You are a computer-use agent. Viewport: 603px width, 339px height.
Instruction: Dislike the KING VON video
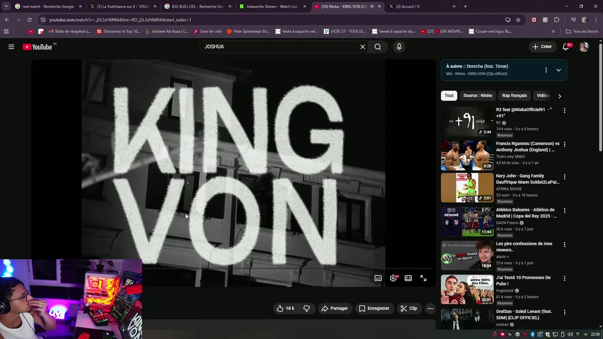(x=307, y=308)
